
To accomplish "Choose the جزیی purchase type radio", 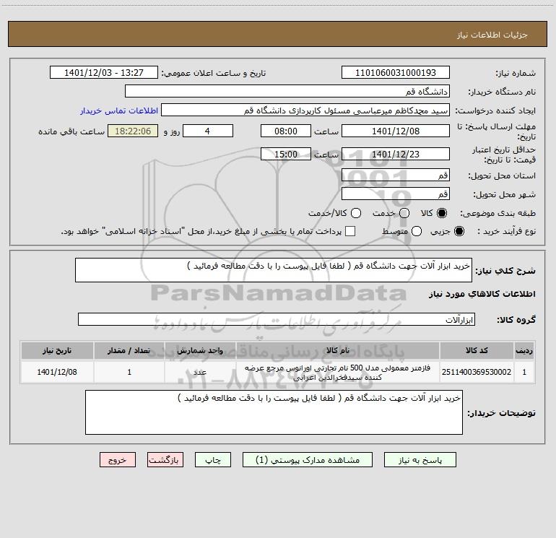I will pyautogui.click(x=459, y=231).
